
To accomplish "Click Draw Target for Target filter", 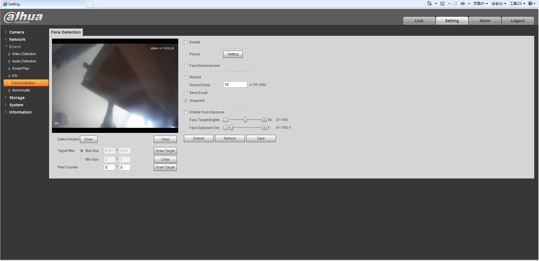I will pyautogui.click(x=165, y=151).
